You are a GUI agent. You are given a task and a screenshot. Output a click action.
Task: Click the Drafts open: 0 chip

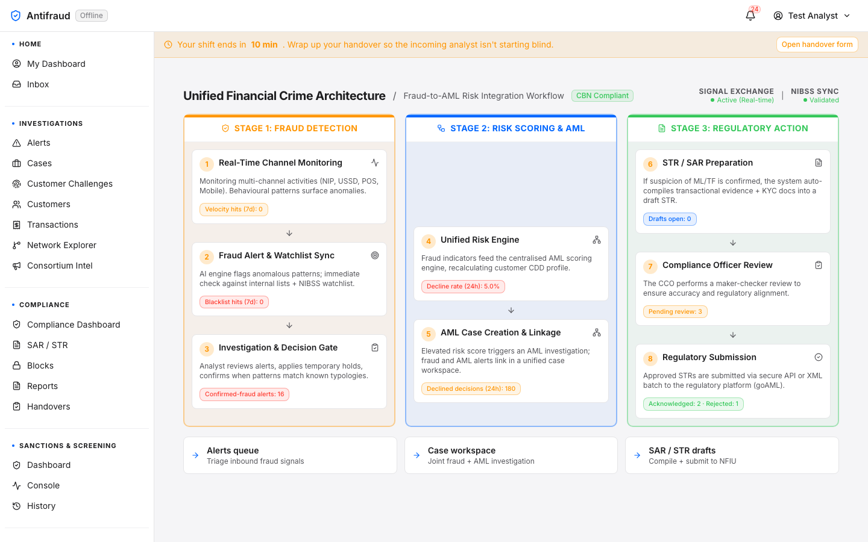[670, 219]
